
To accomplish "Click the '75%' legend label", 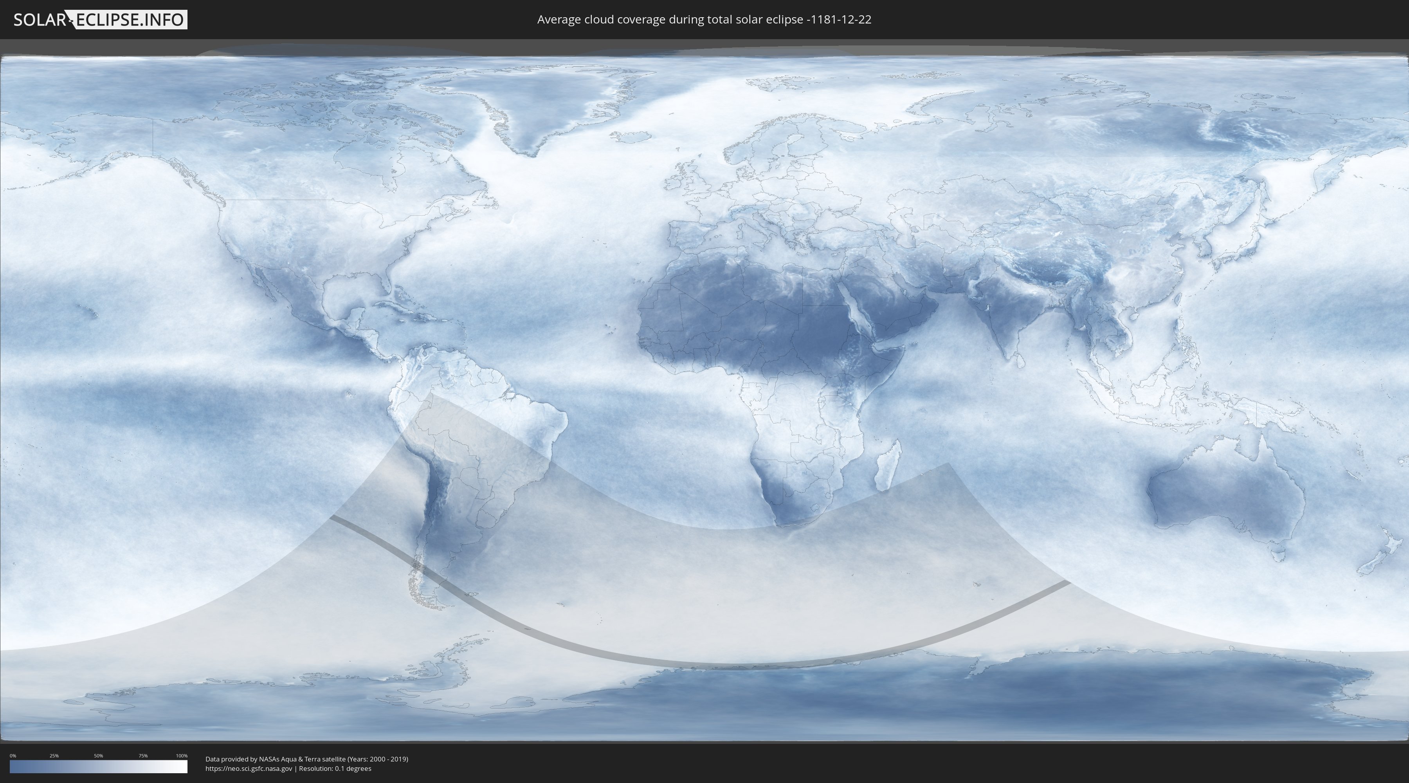I will point(143,756).
